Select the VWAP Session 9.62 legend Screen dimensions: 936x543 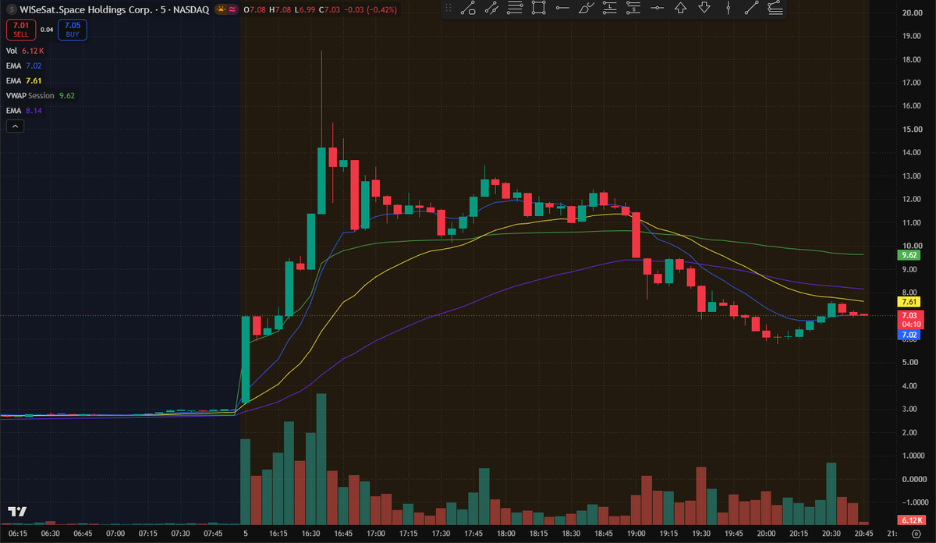pos(41,95)
